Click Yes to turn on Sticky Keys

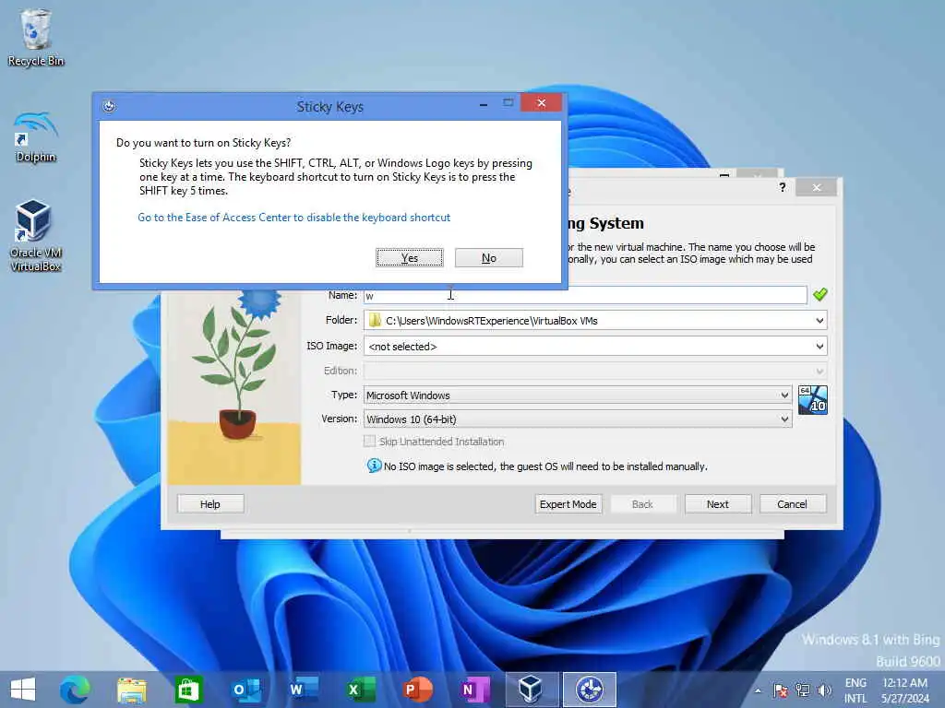coord(410,258)
